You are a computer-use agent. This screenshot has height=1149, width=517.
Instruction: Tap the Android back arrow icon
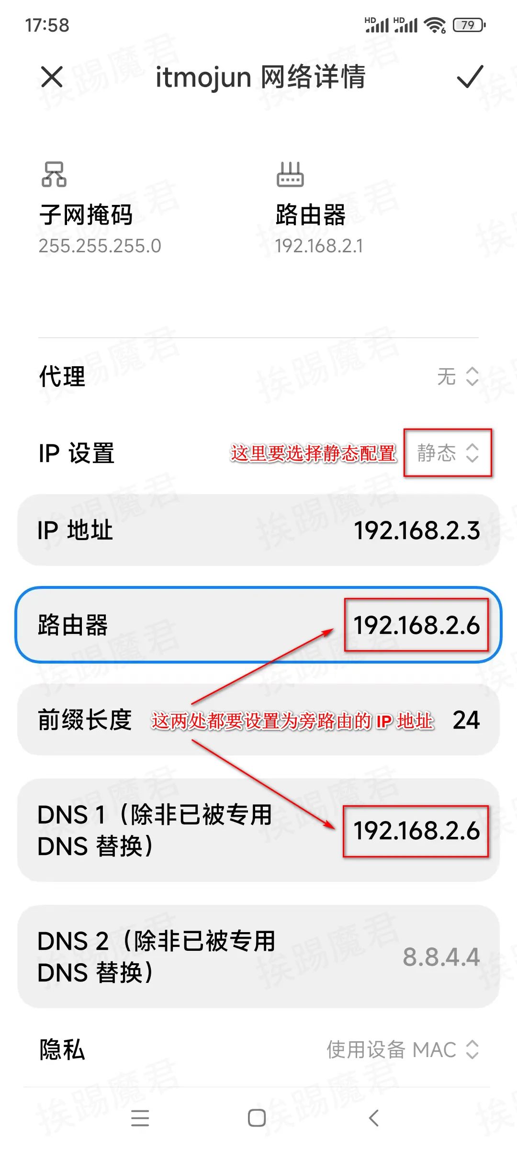tap(374, 1118)
